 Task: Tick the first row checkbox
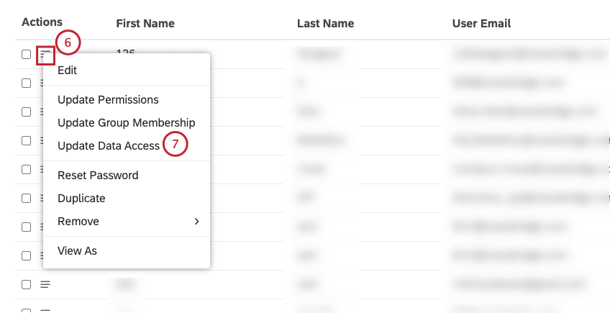[26, 54]
